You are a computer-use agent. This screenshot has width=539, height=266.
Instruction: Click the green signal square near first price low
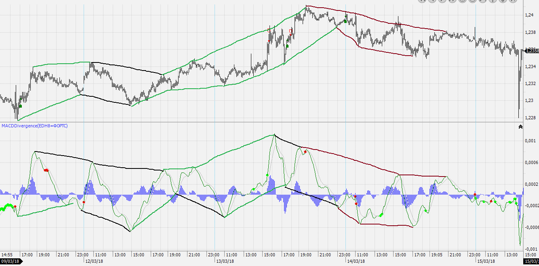coord(20,106)
